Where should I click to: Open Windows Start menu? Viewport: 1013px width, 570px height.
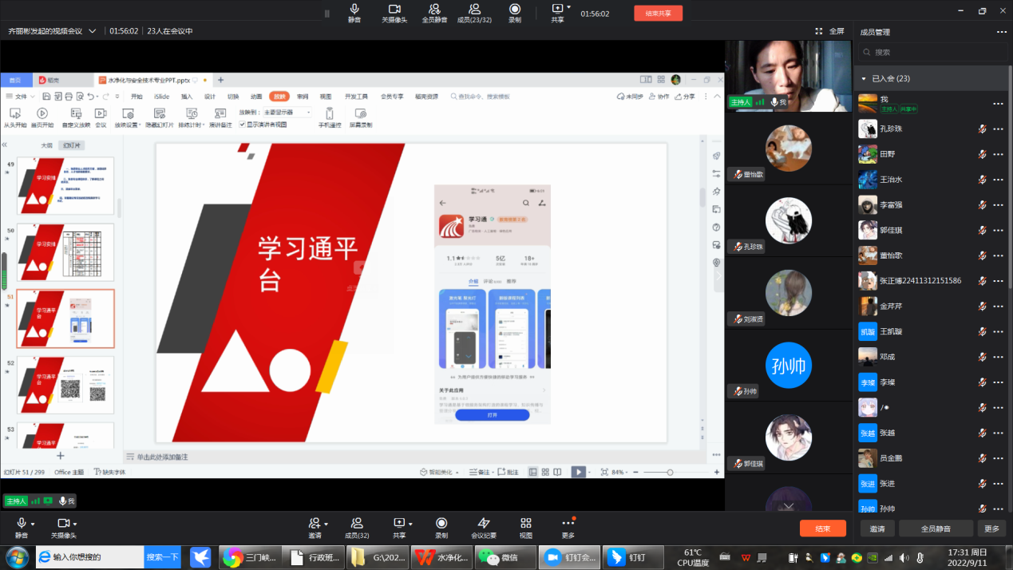(x=17, y=556)
